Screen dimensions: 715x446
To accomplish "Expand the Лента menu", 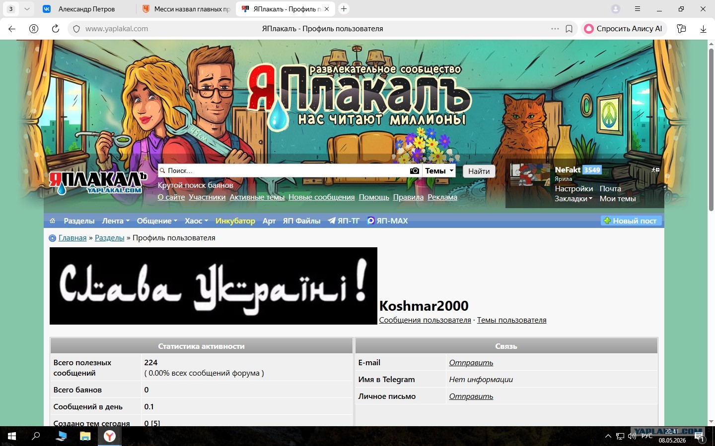I will click(116, 221).
